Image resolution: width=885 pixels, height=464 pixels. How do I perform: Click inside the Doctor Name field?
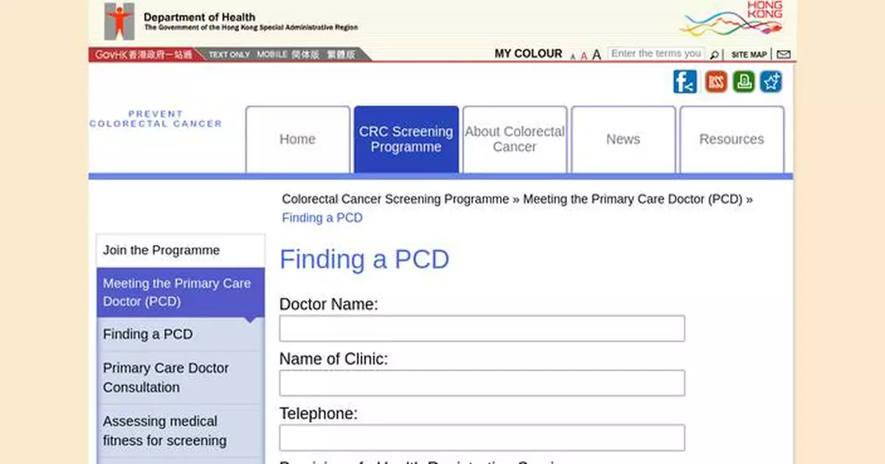tap(482, 328)
